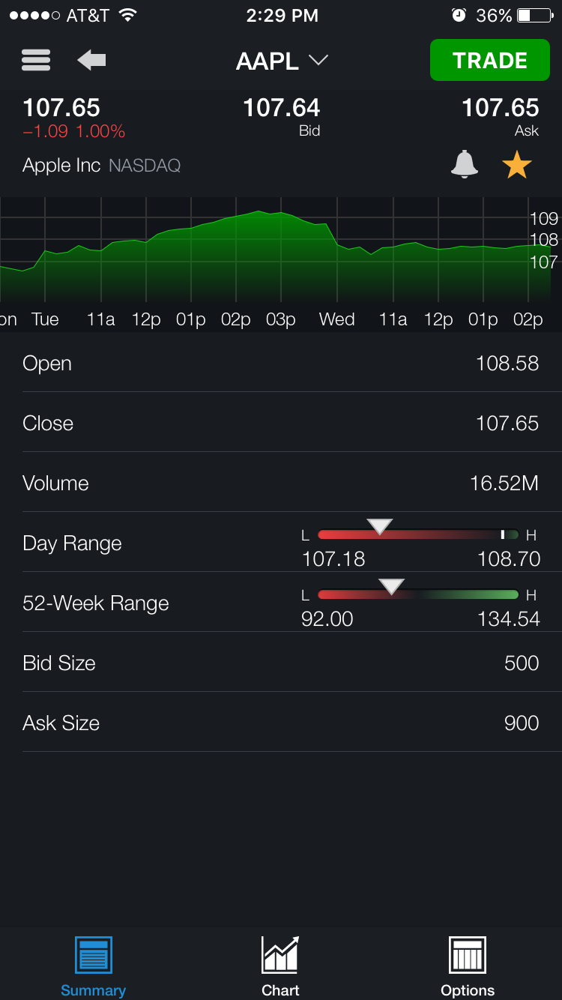
Task: Tap the NASDAQ exchange label
Action: coord(145,166)
